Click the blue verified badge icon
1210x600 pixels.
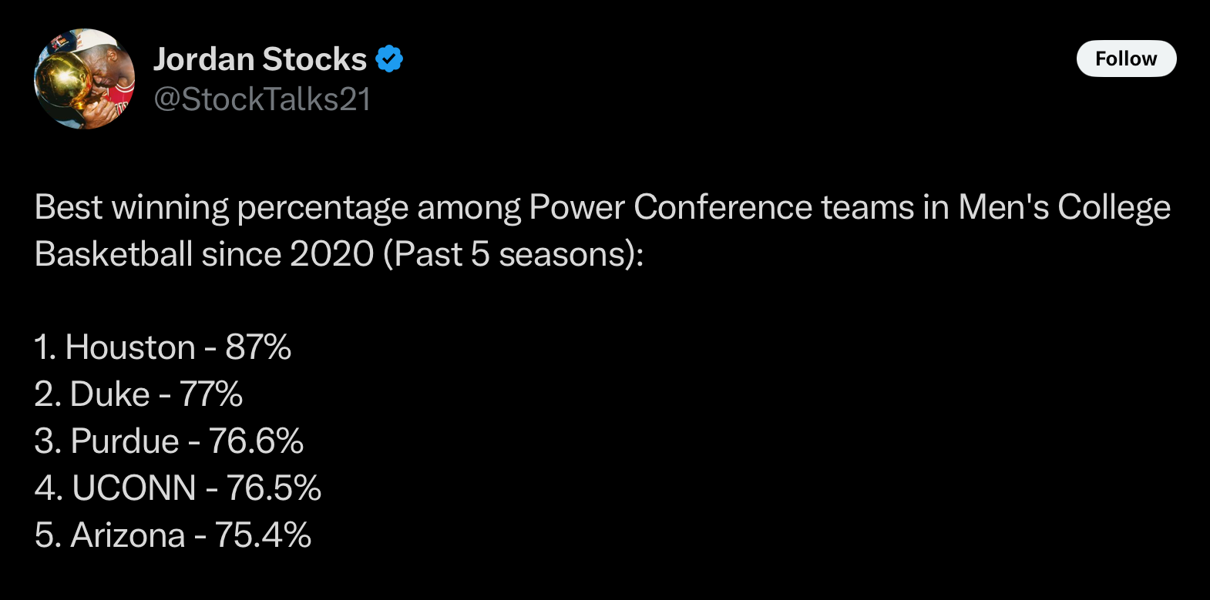pyautogui.click(x=389, y=59)
